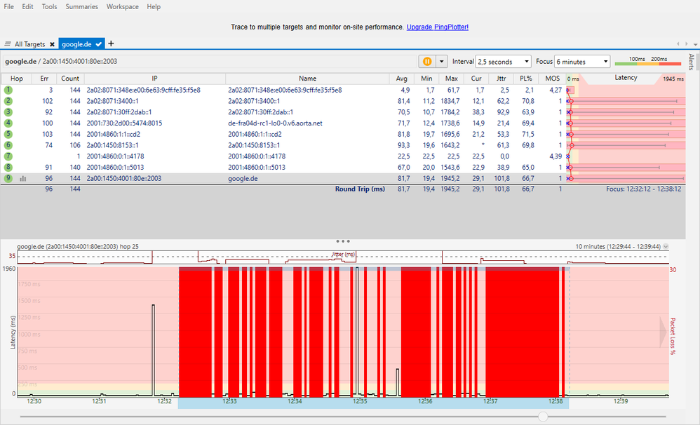
Task: Select the hop 1 green circle icon
Action: click(x=8, y=90)
